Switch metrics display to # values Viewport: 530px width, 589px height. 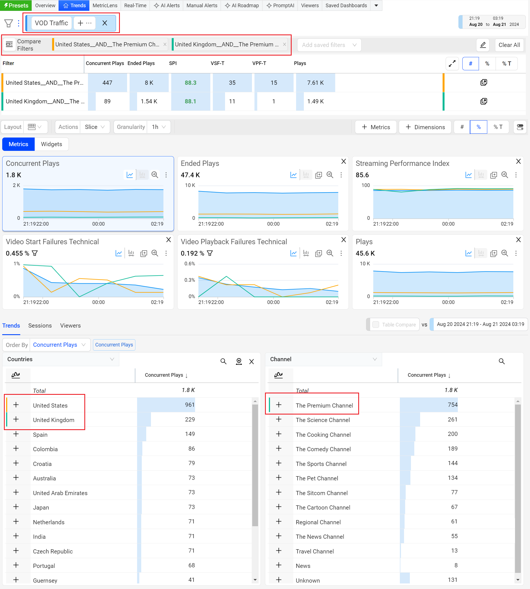pyautogui.click(x=462, y=127)
